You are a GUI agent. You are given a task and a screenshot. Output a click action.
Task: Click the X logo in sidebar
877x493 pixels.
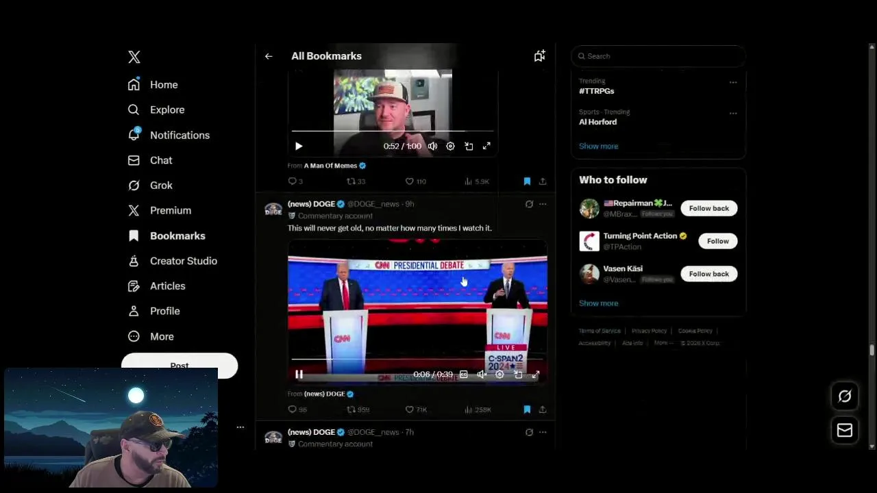click(134, 57)
